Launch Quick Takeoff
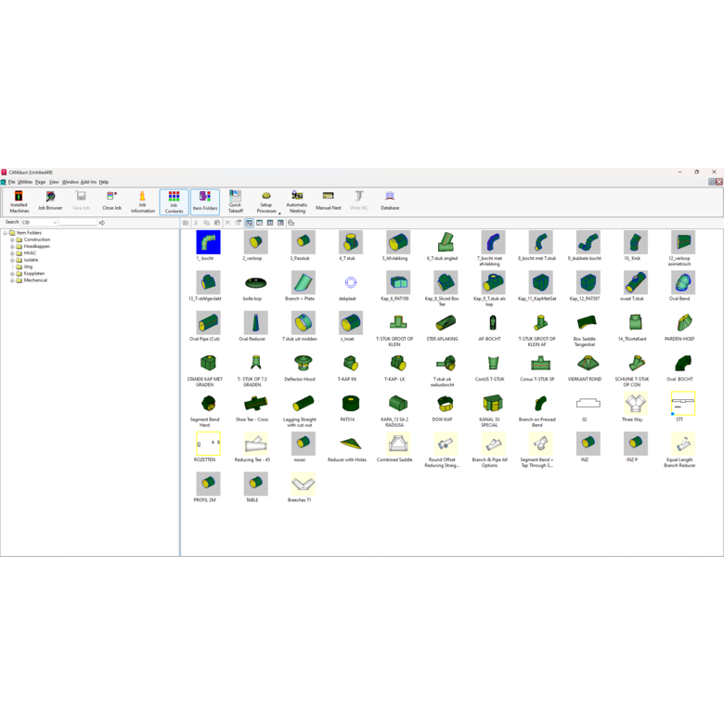This screenshot has width=724, height=724. pyautogui.click(x=235, y=201)
